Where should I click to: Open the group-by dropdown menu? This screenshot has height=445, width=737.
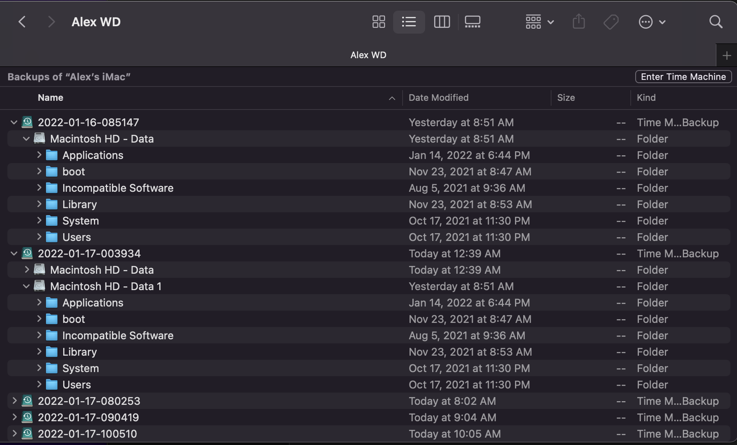pos(539,22)
